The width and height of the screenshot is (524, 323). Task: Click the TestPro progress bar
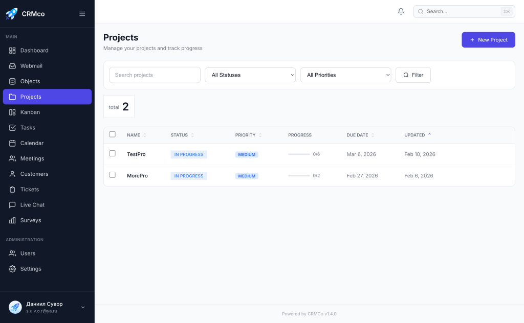(x=299, y=154)
